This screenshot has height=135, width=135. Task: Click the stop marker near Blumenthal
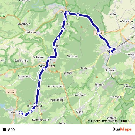(35, 105)
